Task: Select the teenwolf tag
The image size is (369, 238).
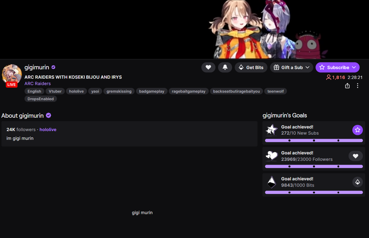Action: click(276, 91)
